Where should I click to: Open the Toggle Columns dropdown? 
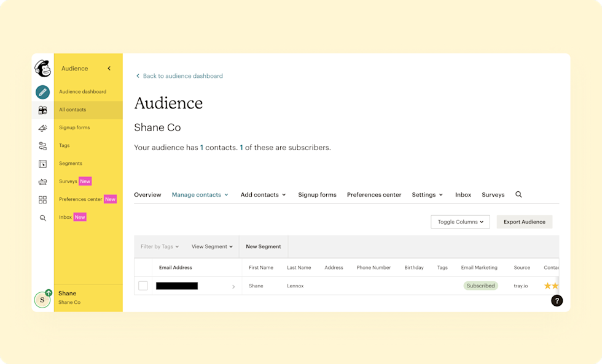[460, 222]
